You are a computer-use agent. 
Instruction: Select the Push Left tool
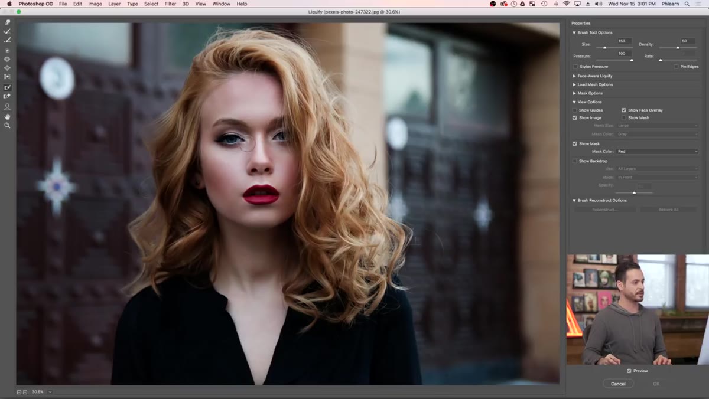[x=7, y=77]
